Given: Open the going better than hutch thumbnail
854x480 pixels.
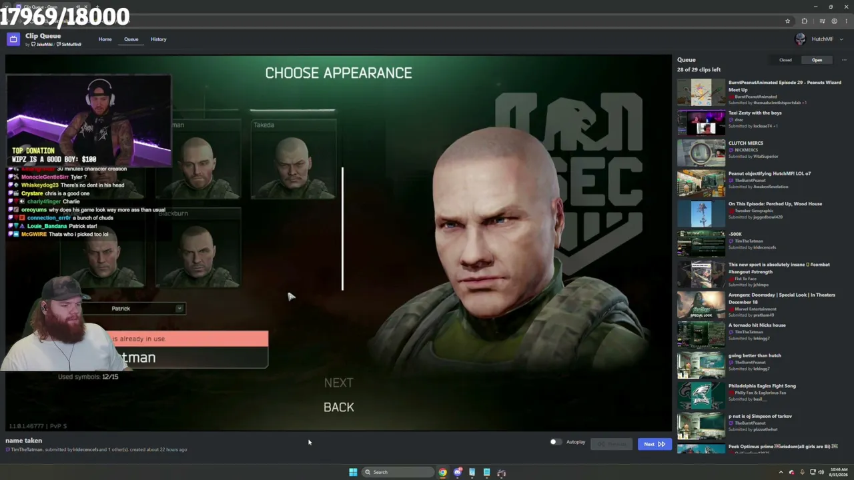Looking at the screenshot, I should click(701, 365).
